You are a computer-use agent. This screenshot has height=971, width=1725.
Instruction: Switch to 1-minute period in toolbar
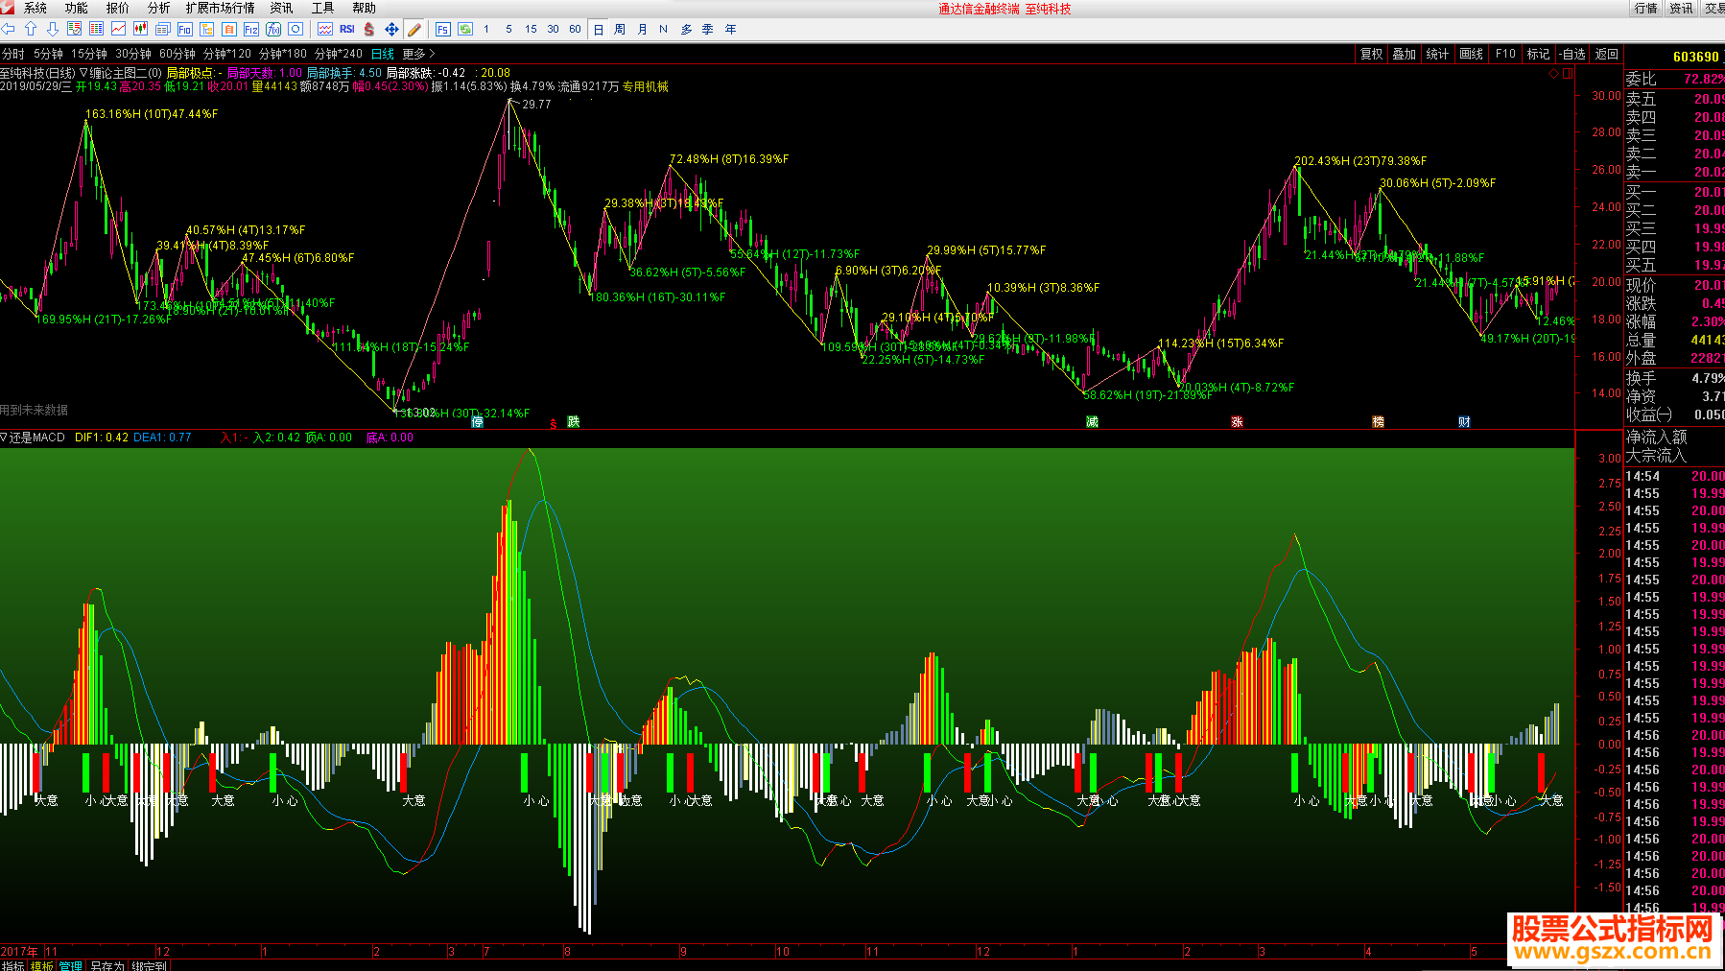(486, 29)
